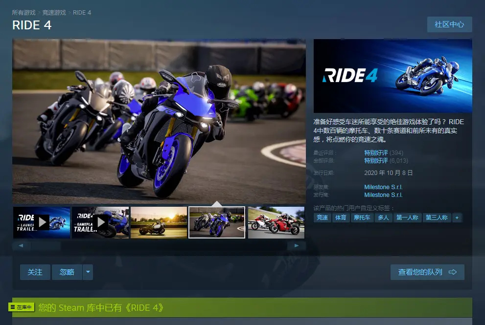Select the red Ducati screenshot thumbnail
The image size is (485, 325).
coord(276,222)
